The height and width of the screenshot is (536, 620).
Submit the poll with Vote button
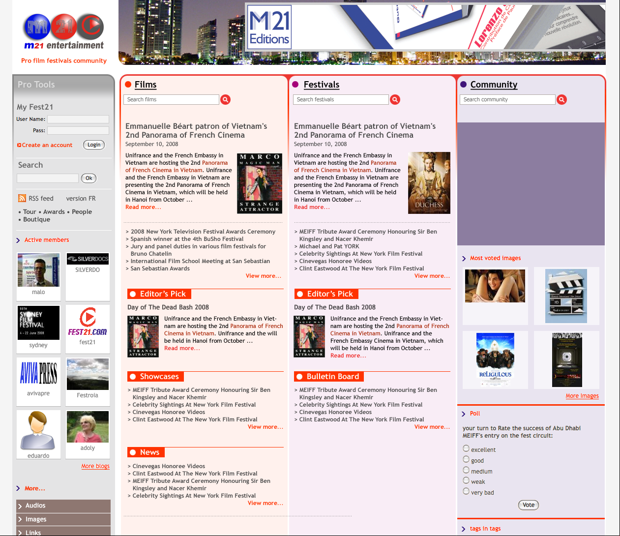(529, 505)
